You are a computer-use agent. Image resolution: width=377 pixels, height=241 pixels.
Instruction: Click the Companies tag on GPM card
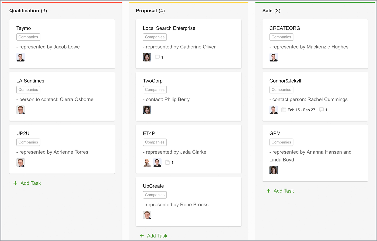click(281, 142)
